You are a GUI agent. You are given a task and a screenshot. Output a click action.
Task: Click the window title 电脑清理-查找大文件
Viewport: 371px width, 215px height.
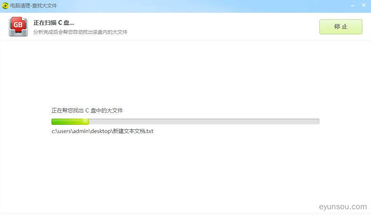(x=33, y=6)
